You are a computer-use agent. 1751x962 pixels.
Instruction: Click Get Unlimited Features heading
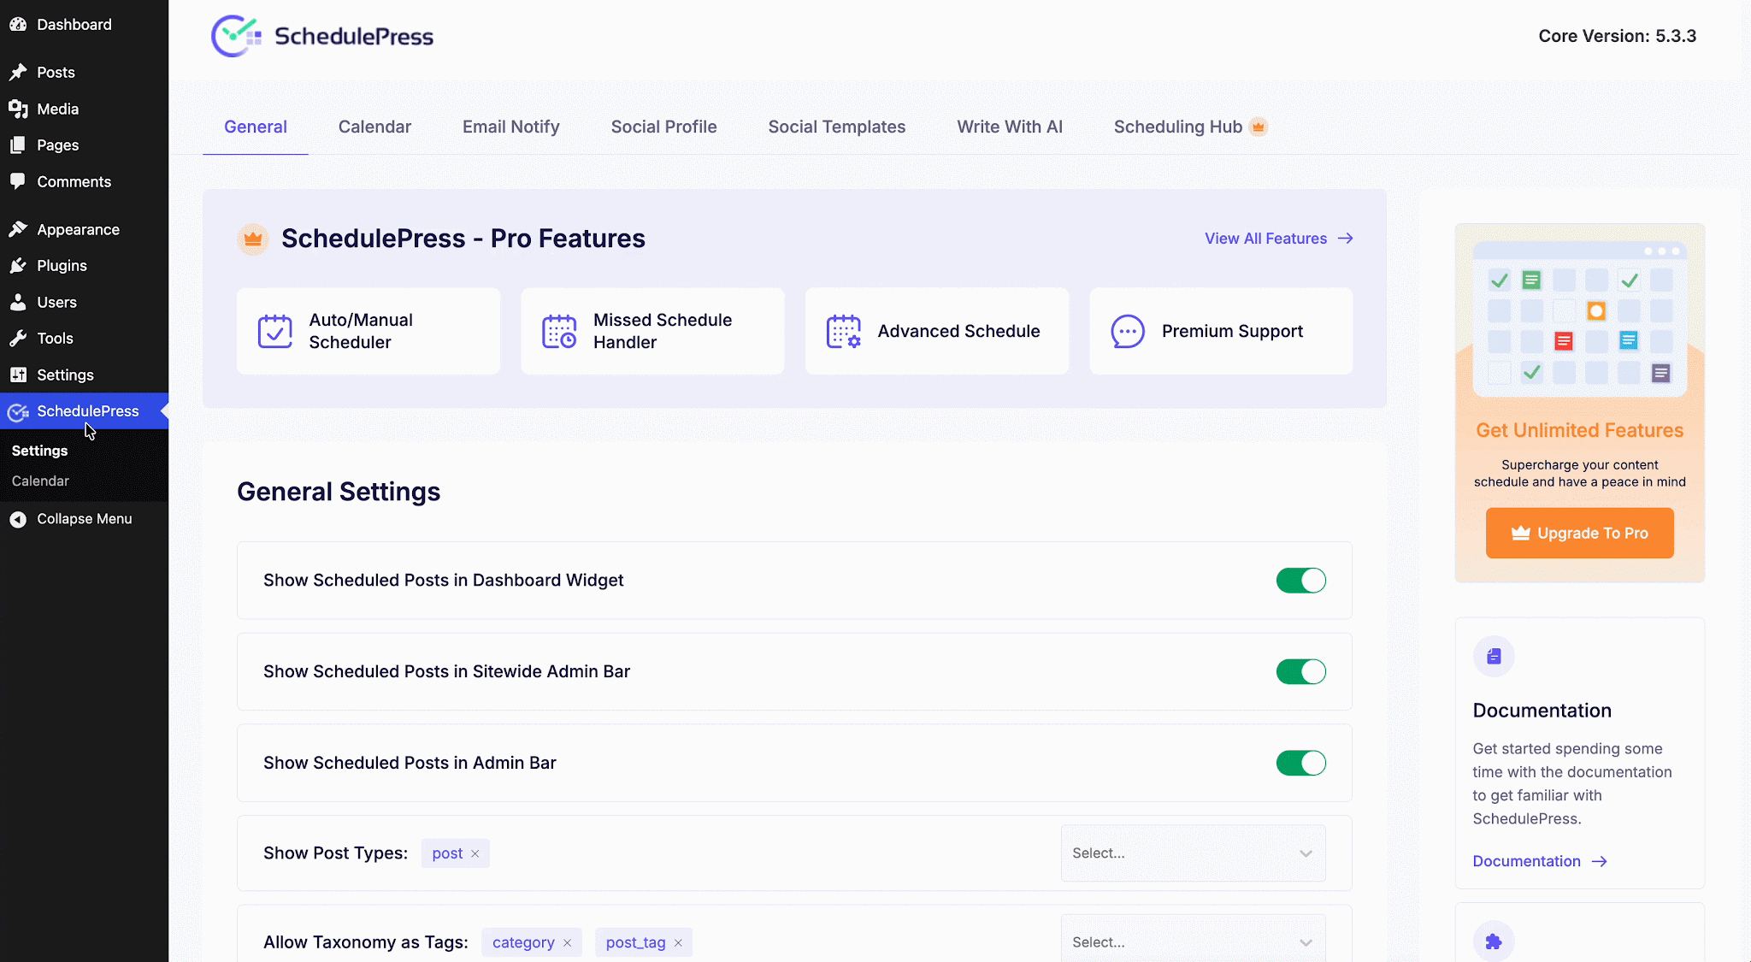pos(1580,430)
